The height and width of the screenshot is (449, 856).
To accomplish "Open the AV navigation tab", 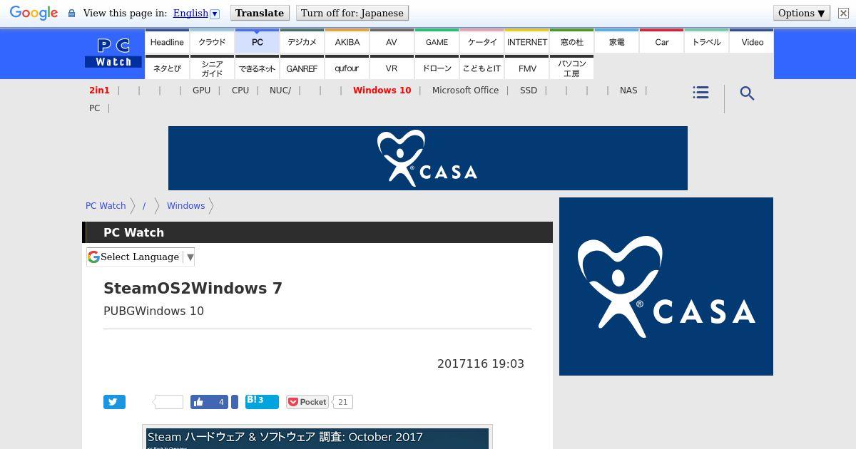I will click(x=392, y=42).
